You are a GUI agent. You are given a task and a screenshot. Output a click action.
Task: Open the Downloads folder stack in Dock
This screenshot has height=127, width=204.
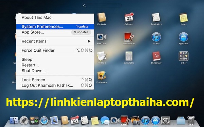181,121
